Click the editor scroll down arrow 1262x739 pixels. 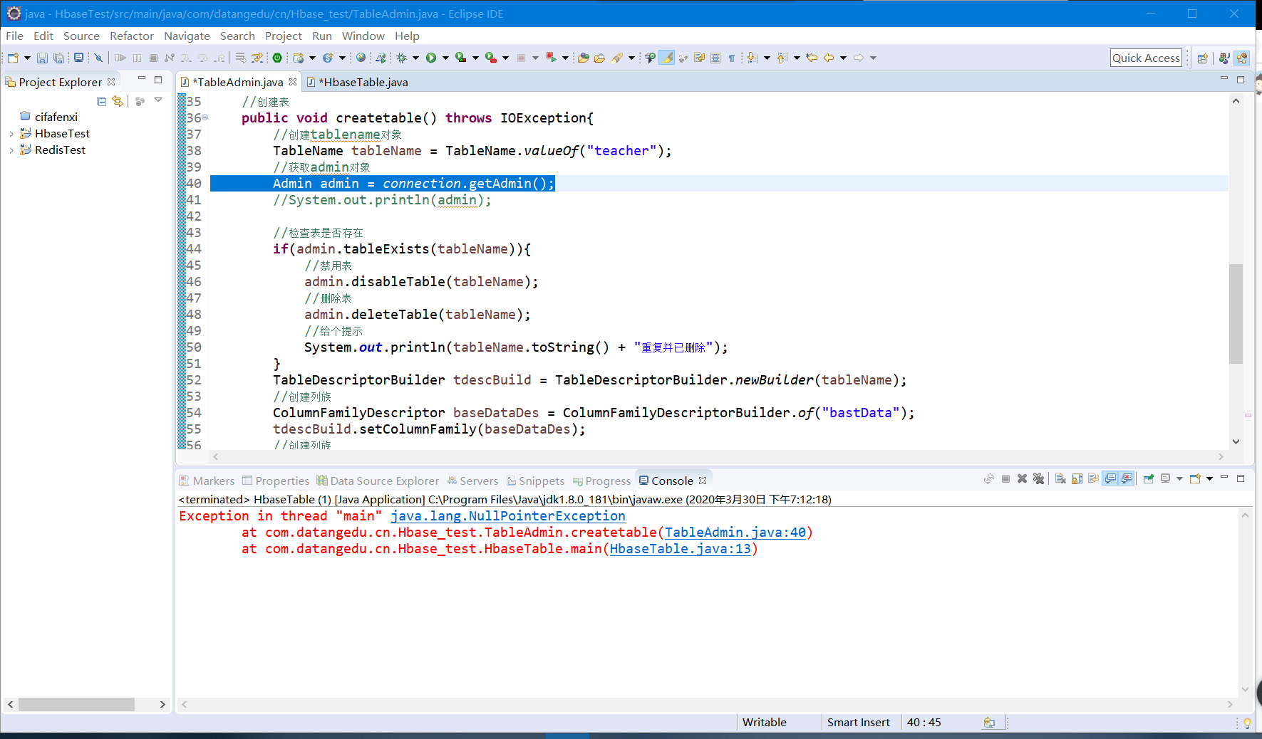pos(1236,441)
